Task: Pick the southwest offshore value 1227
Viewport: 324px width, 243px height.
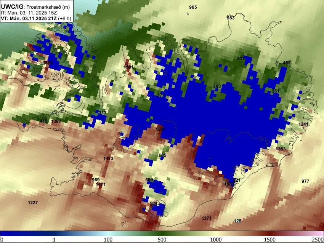Action: (33, 203)
